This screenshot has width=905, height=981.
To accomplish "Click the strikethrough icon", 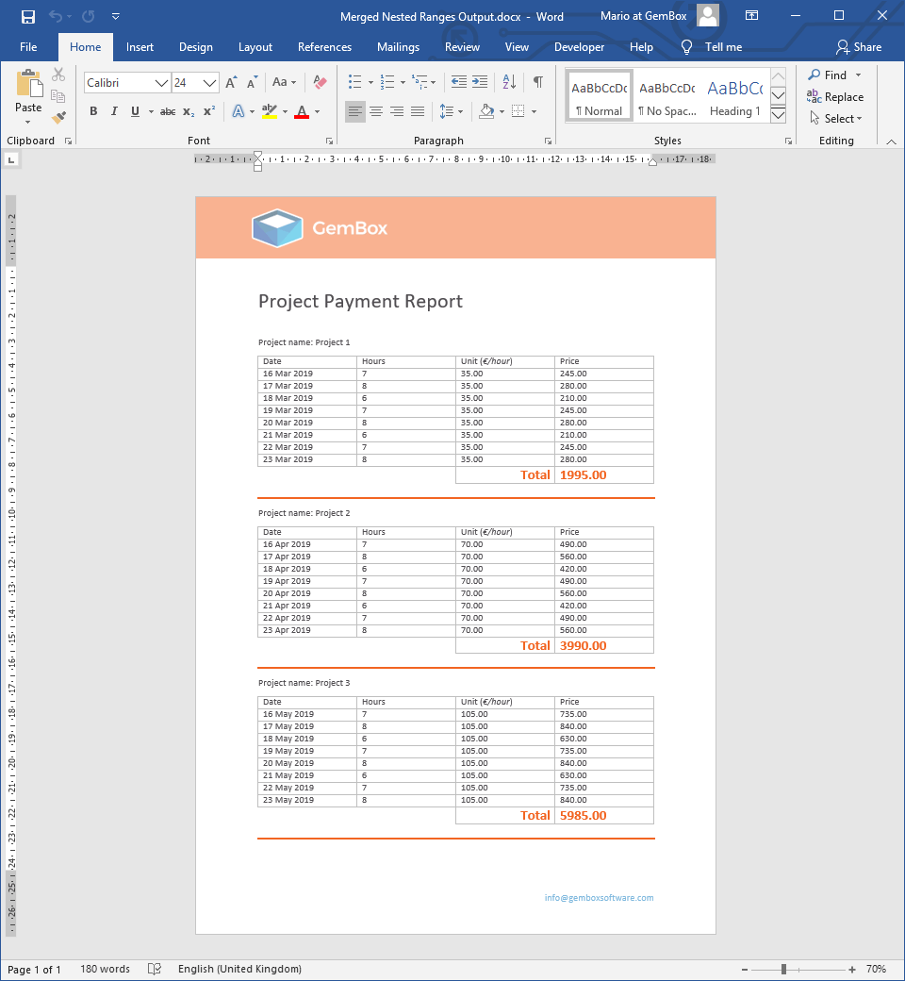I will coord(170,111).
